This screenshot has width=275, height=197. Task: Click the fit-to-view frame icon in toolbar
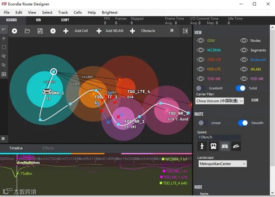(x=185, y=31)
